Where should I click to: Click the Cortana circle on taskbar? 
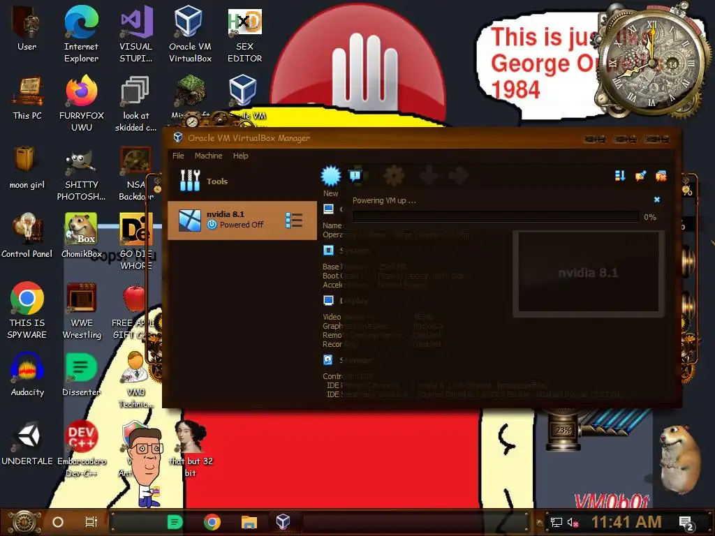[58, 522]
